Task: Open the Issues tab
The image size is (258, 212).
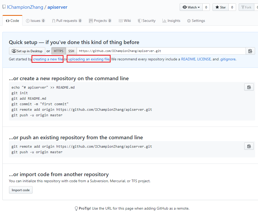Action: pos(35,21)
